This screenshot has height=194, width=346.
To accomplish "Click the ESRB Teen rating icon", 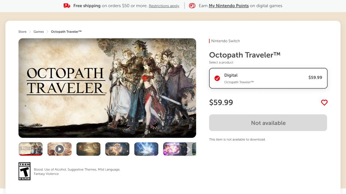I will coord(25,171).
